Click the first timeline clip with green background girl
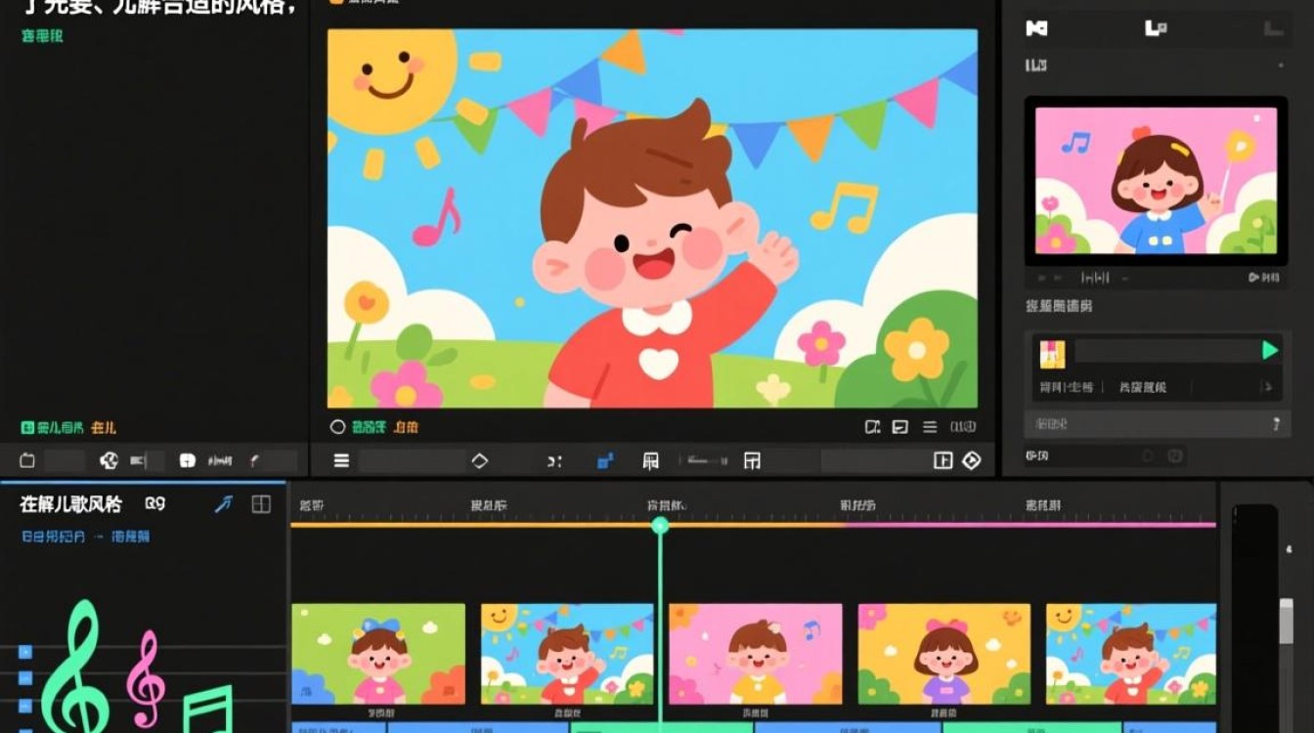Screen dimensions: 1314x733 (x=378, y=654)
